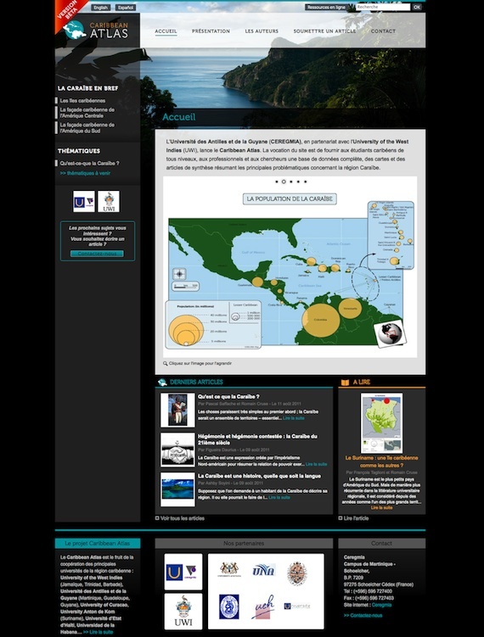The image size is (484, 637).
Task: Open the Ceregmia site internet link
Action: (381, 605)
